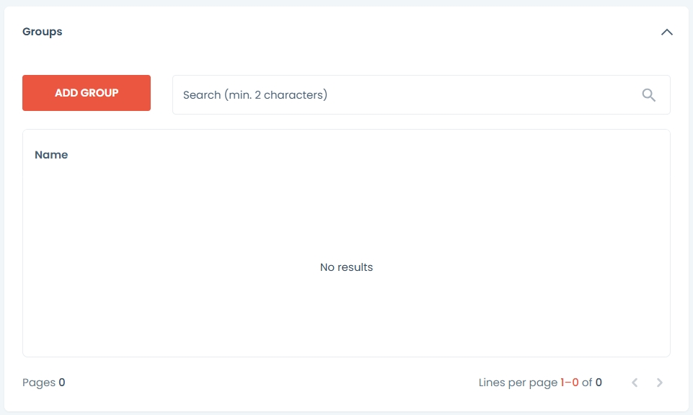The height and width of the screenshot is (415, 693).
Task: Focus the group search text field
Action: click(404, 95)
